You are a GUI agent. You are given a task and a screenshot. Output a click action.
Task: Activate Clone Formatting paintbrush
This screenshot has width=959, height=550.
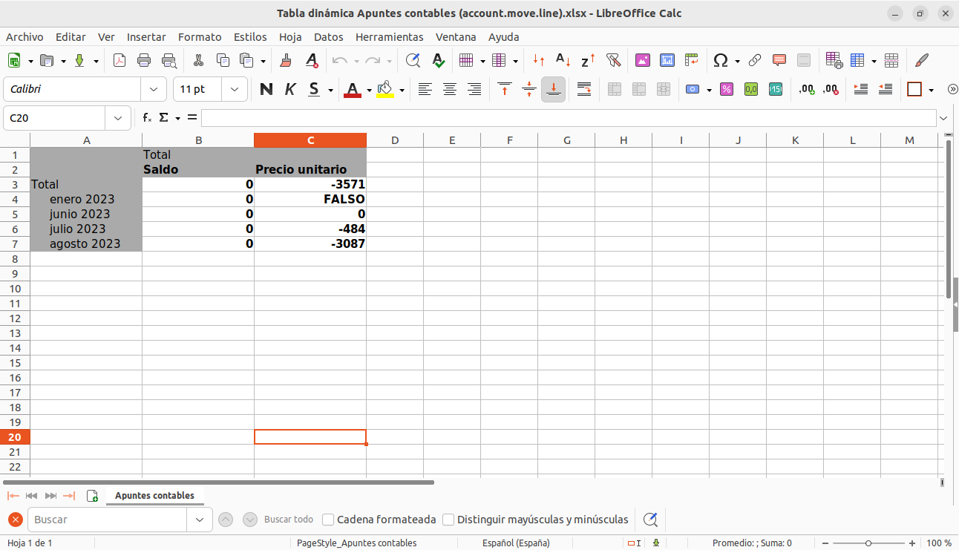pyautogui.click(x=286, y=61)
